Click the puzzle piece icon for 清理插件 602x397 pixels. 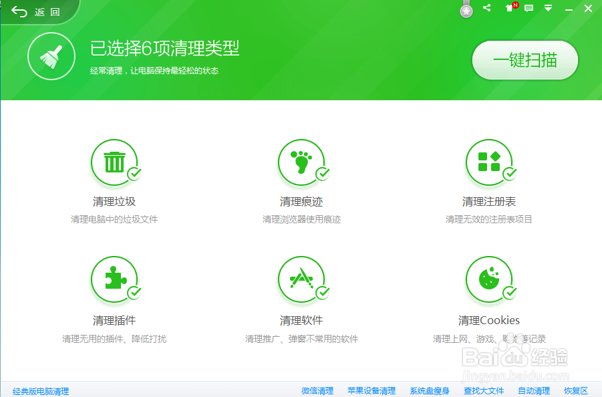coord(115,279)
